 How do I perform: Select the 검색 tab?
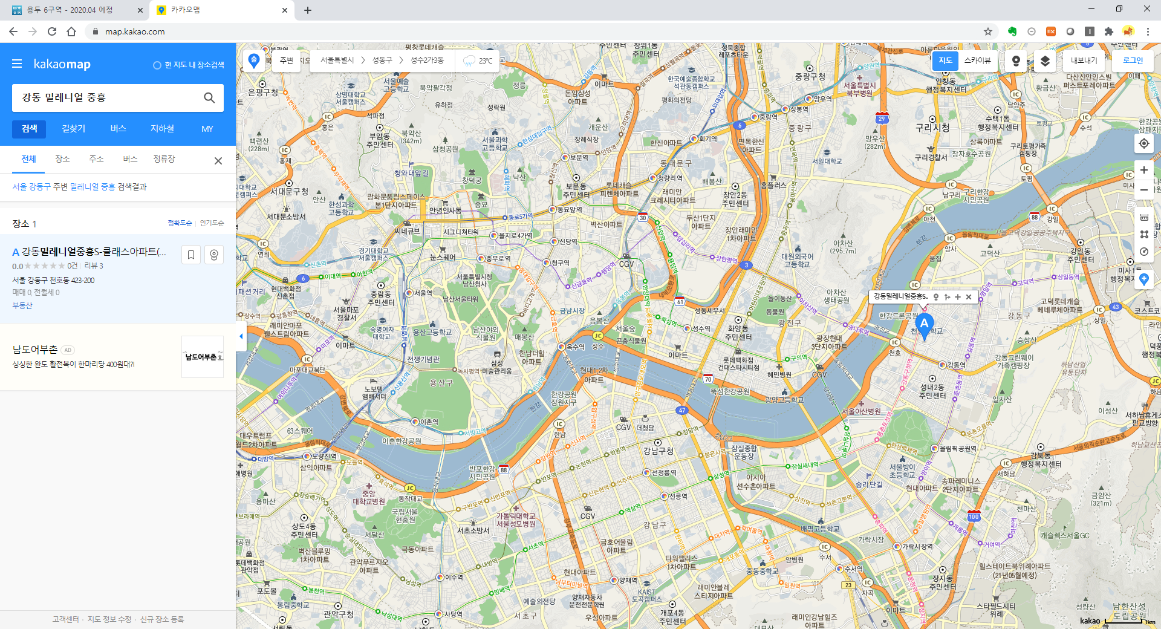tap(29, 129)
